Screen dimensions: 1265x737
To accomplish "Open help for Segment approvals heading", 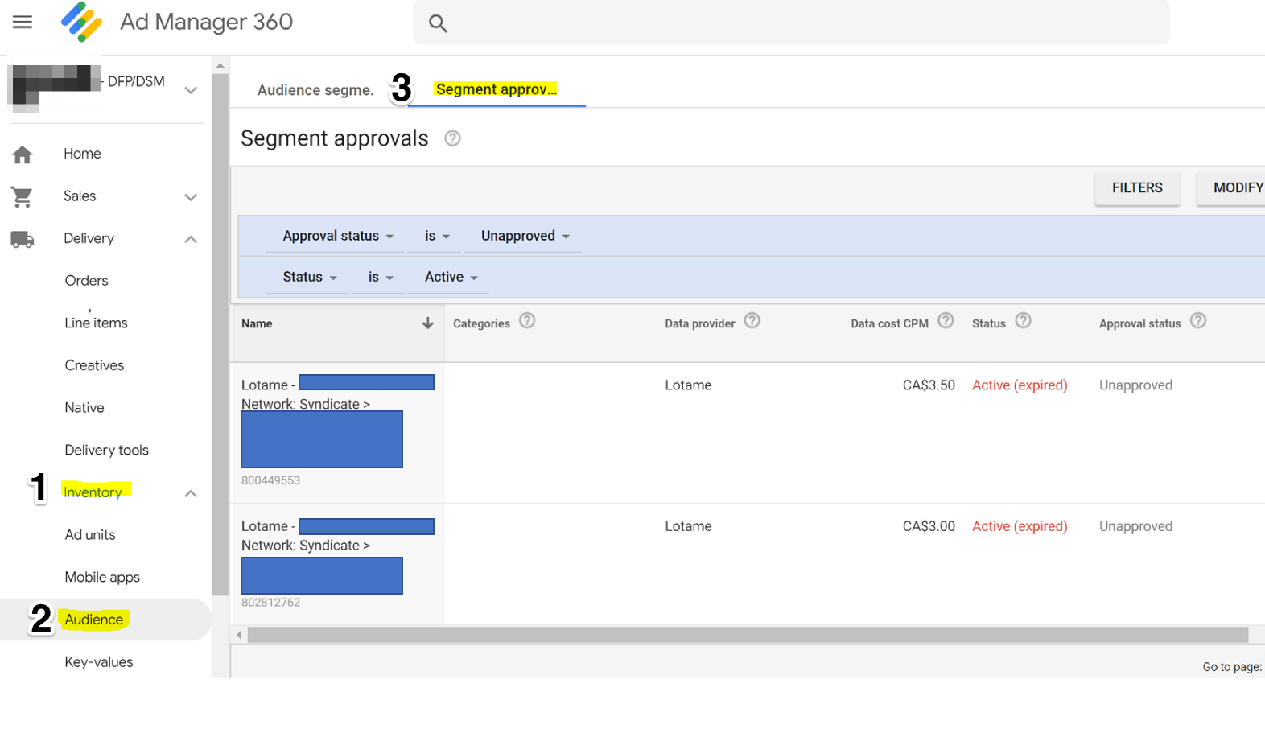I will [x=453, y=138].
